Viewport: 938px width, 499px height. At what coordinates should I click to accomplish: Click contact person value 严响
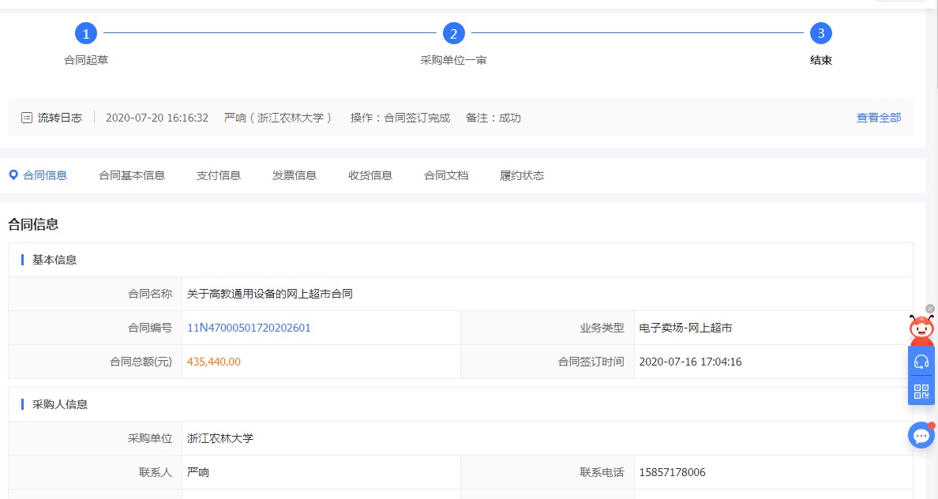[x=198, y=473]
